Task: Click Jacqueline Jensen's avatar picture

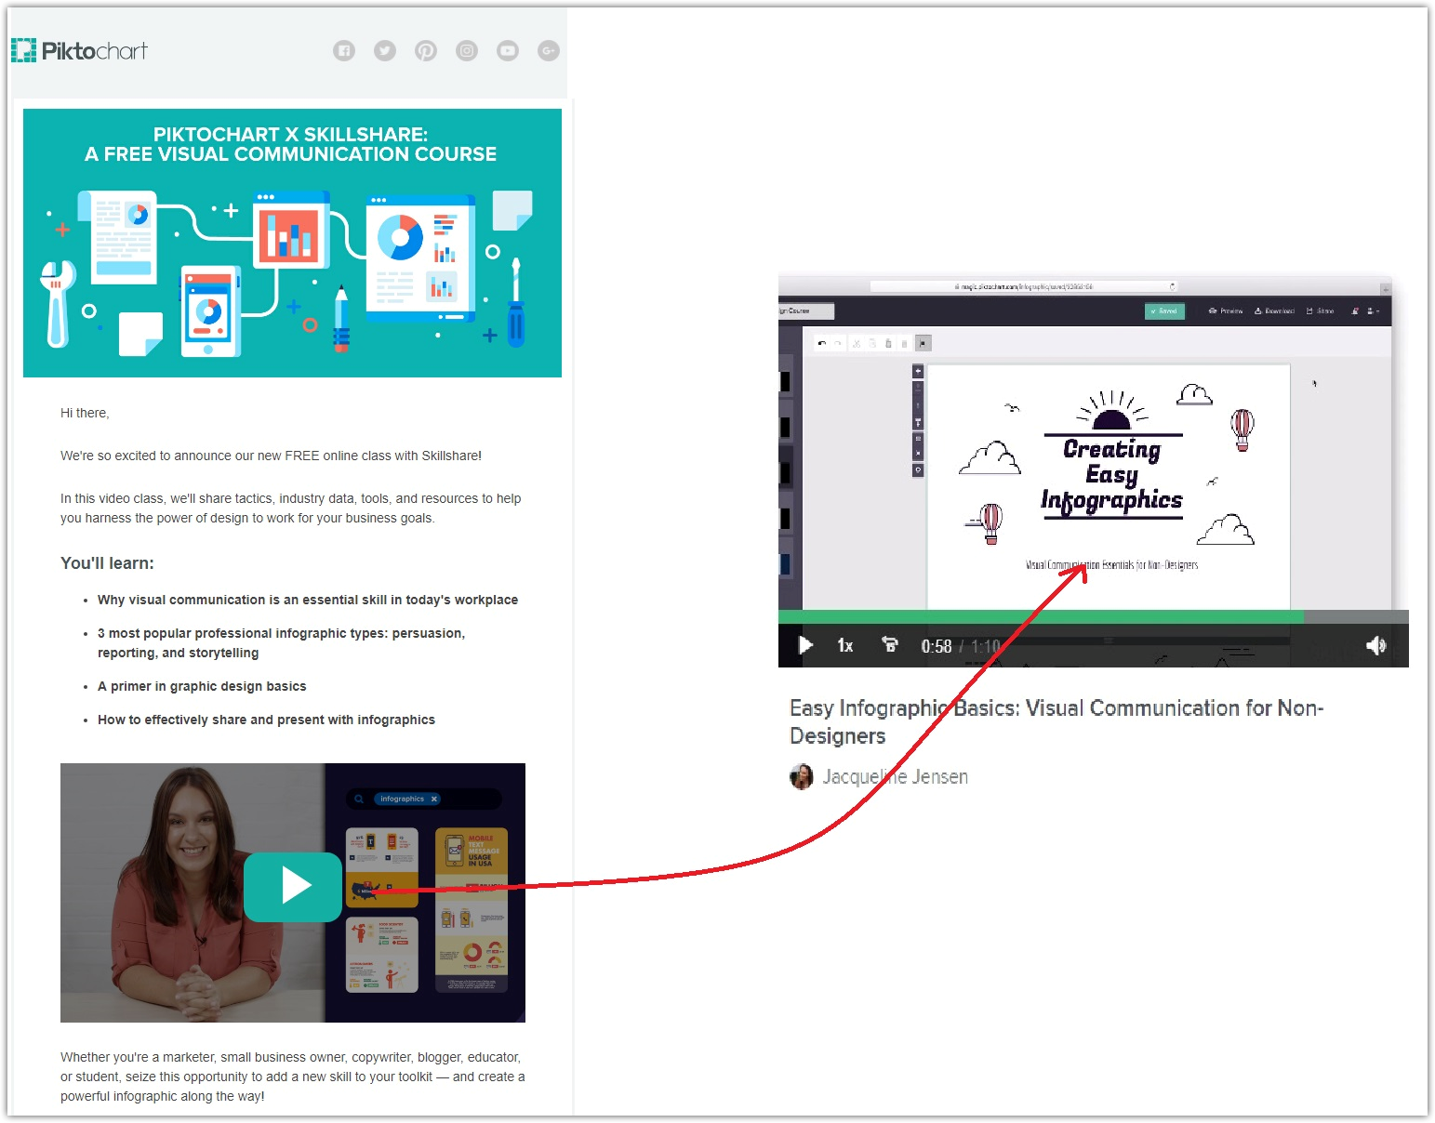Action: point(802,776)
